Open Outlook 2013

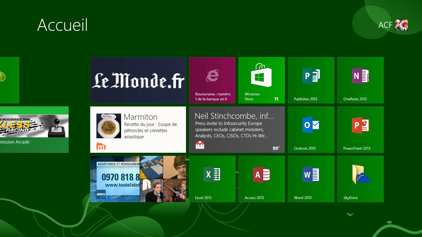(x=311, y=130)
